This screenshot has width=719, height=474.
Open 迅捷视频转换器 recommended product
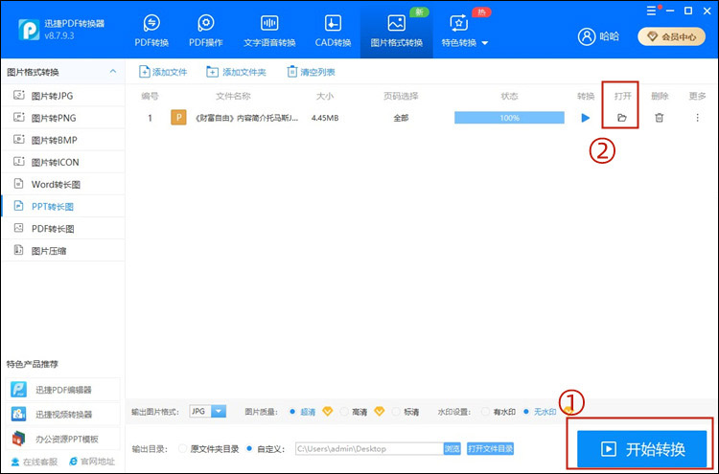point(63,415)
